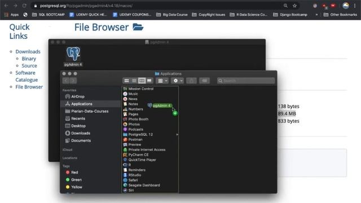The image size is (361, 203).
Task: Open the Source quick link
Action: tap(29, 65)
